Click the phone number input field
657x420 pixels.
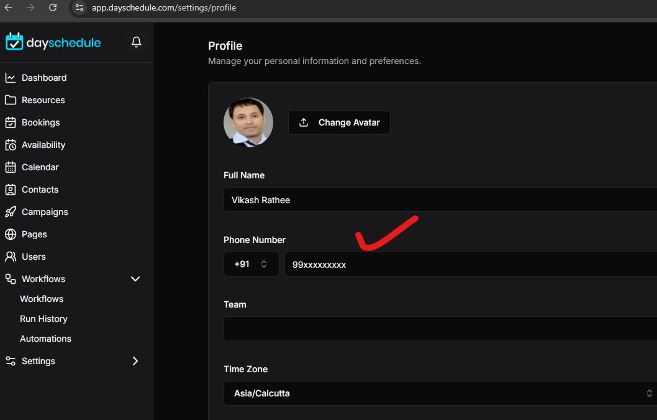tap(471, 264)
